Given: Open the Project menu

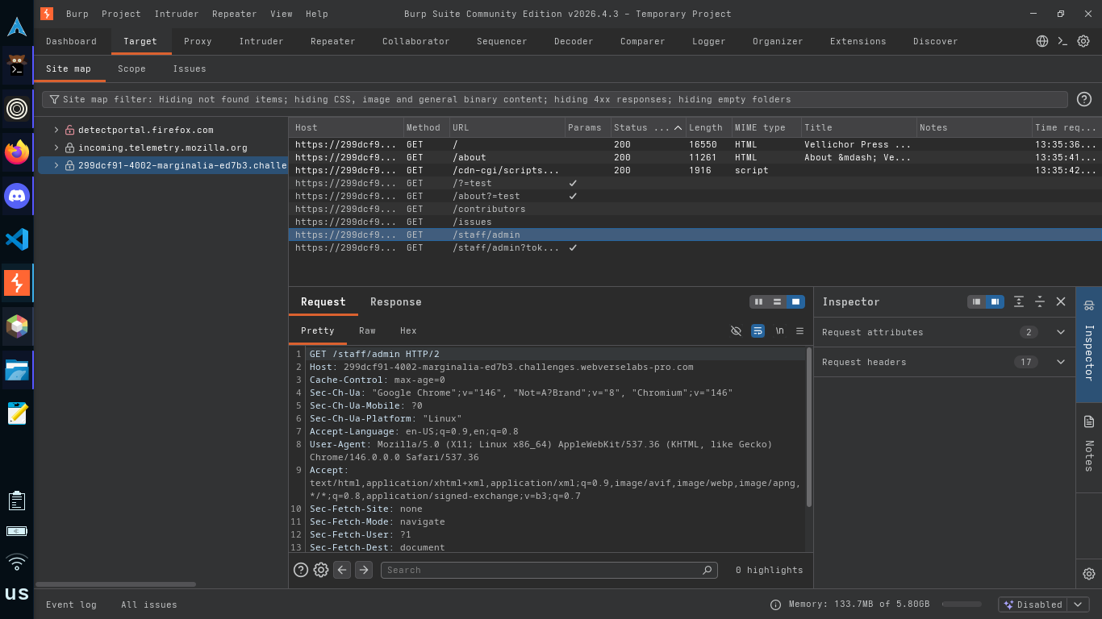Looking at the screenshot, I should tap(121, 14).
